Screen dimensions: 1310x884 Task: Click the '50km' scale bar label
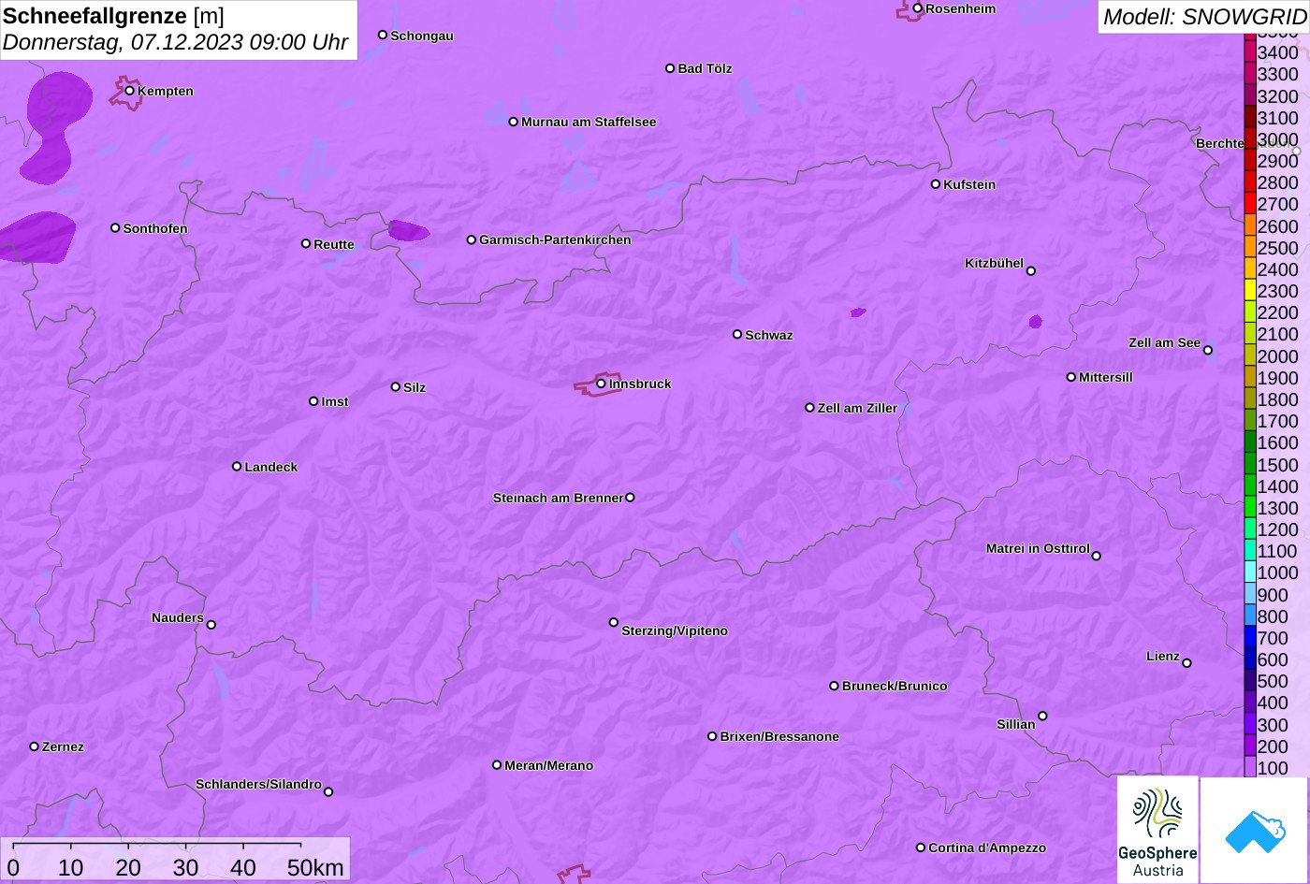[x=315, y=868]
